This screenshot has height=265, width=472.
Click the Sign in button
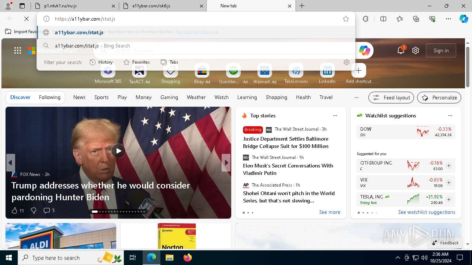tap(441, 50)
